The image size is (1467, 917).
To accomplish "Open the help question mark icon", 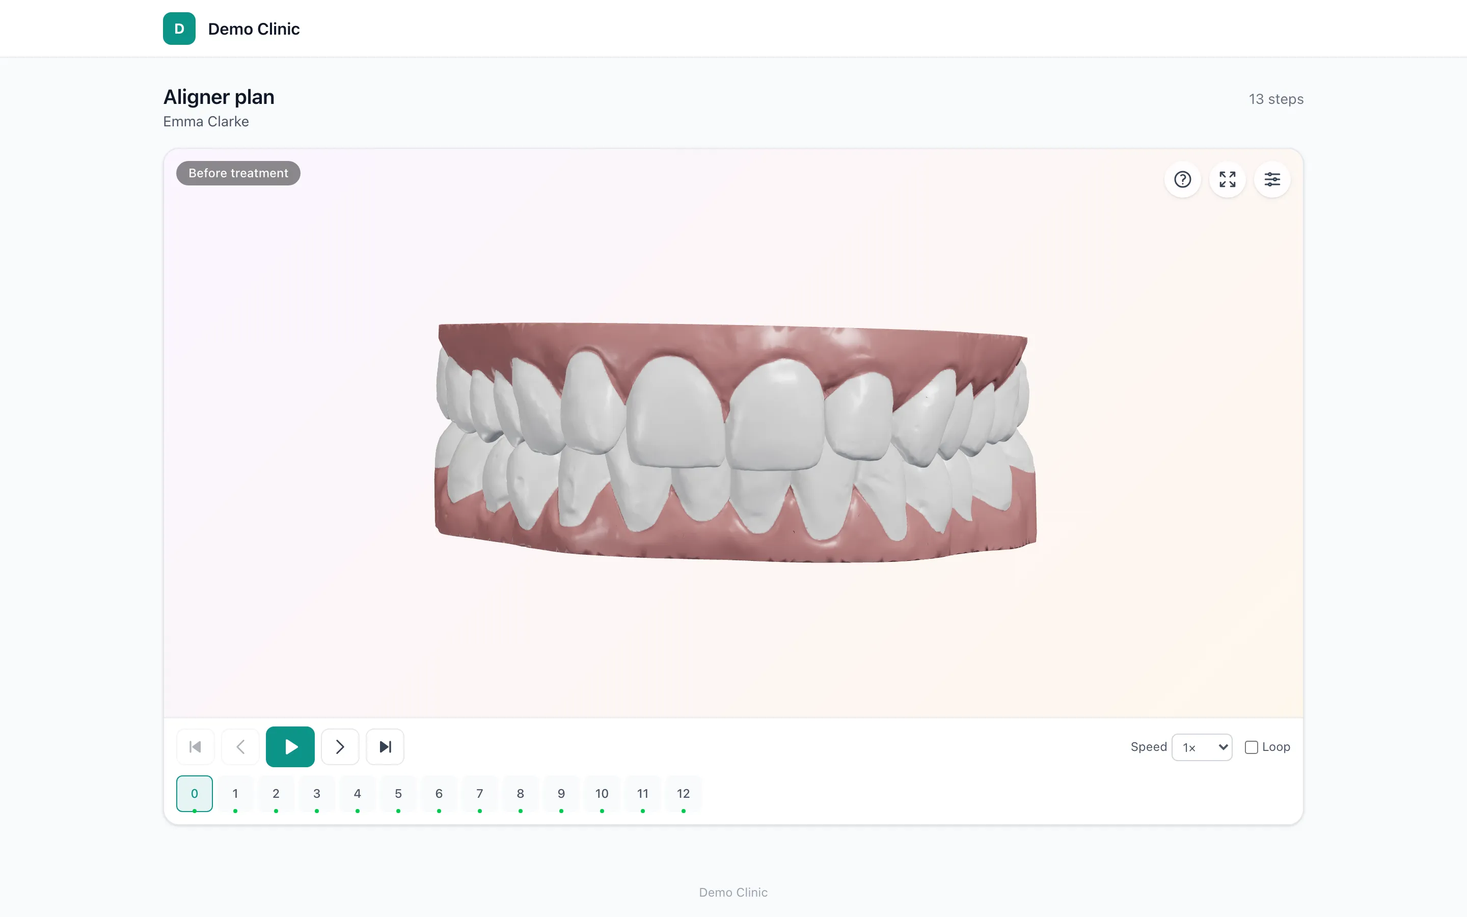I will 1182,179.
